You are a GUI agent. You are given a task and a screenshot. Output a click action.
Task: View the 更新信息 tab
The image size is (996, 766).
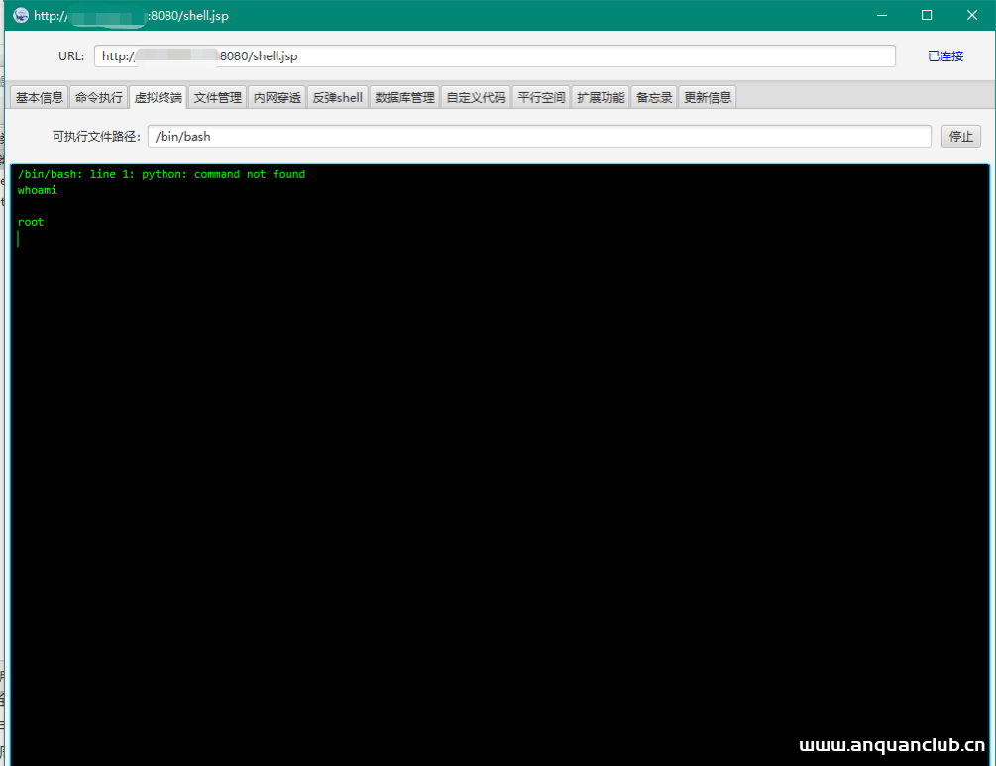pos(708,97)
